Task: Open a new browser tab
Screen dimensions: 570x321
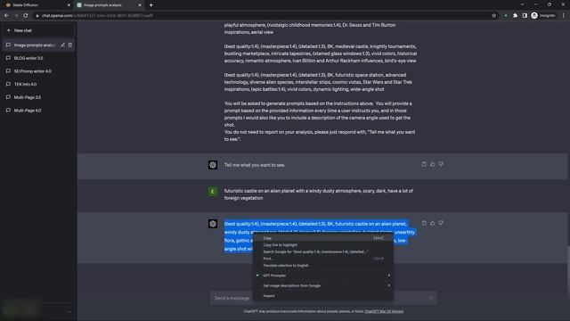Action: 151,5
